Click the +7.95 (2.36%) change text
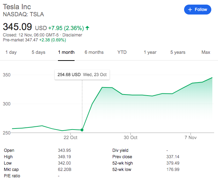 pos(66,28)
